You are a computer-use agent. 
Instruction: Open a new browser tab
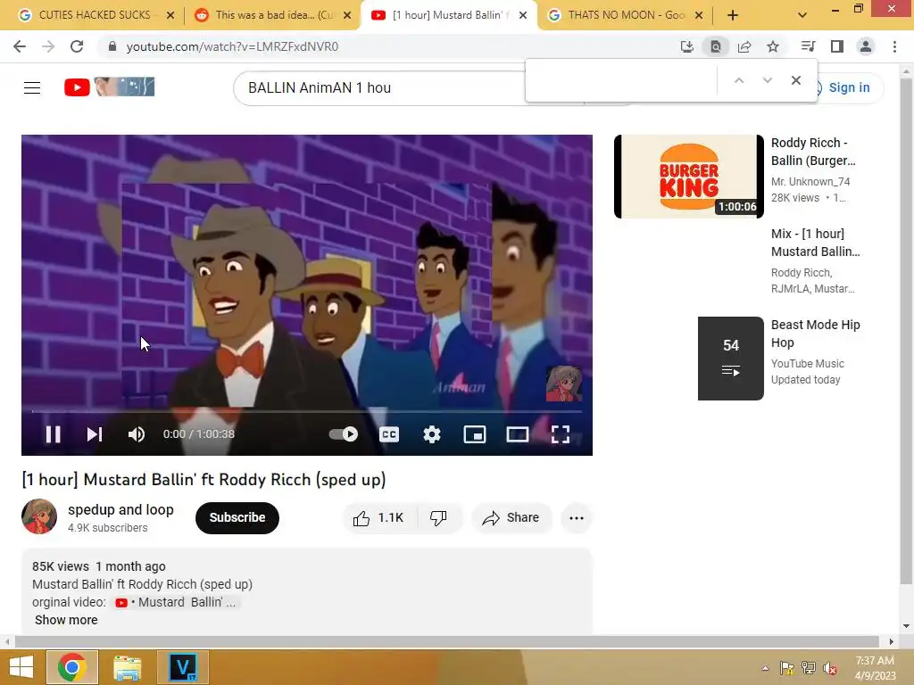(x=733, y=16)
